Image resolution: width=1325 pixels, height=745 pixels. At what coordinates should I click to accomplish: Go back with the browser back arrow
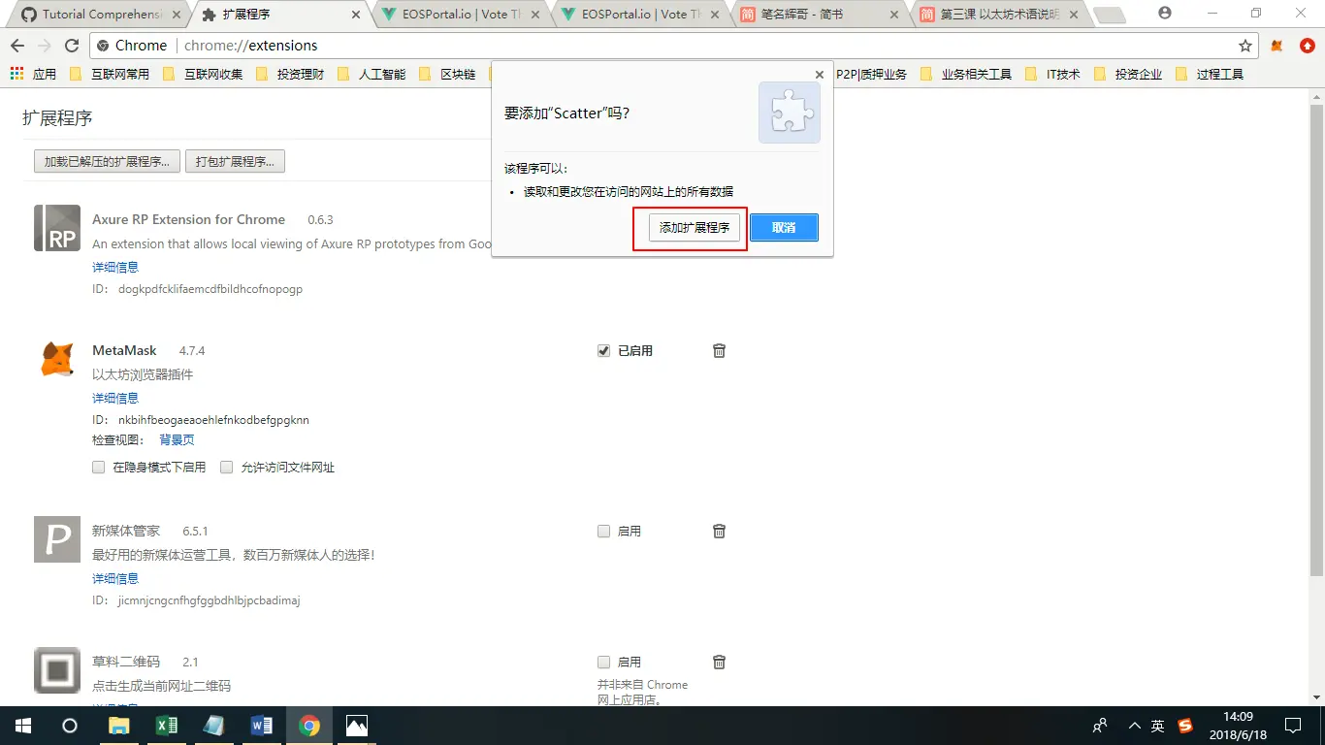pos(16,46)
